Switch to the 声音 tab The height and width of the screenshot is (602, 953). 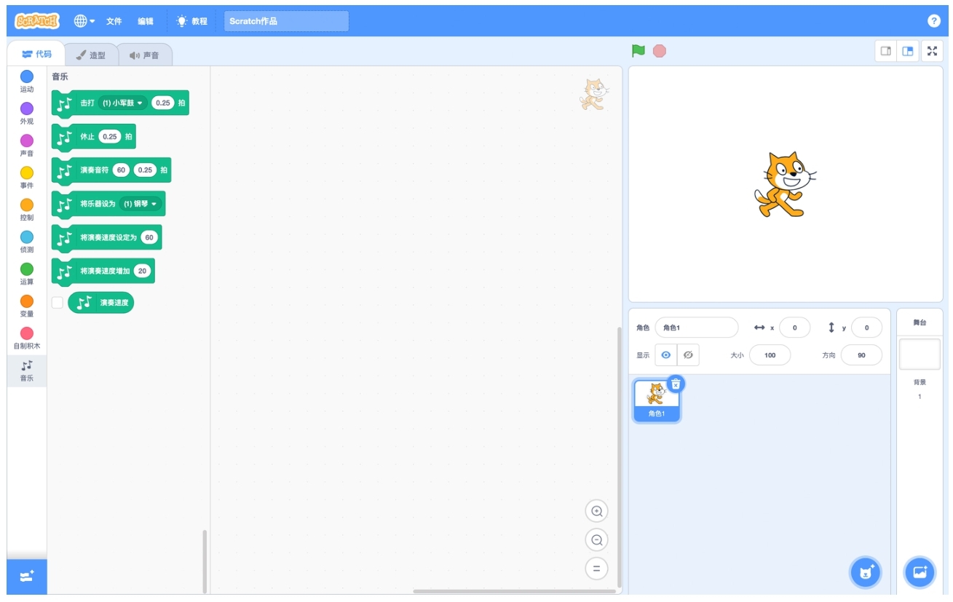click(x=144, y=55)
